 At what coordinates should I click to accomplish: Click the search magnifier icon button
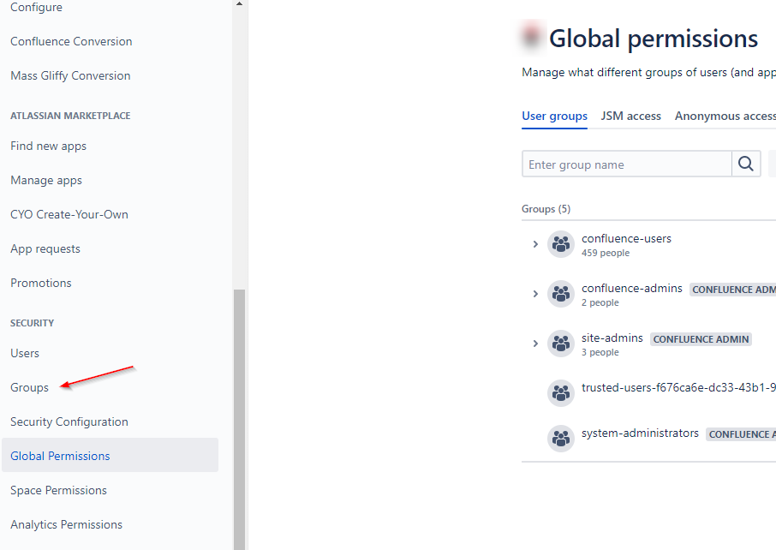pos(746,164)
